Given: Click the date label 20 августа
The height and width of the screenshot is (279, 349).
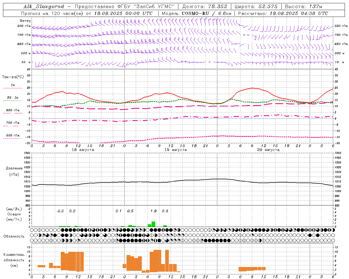Looking at the screenshot, I should (x=268, y=150).
